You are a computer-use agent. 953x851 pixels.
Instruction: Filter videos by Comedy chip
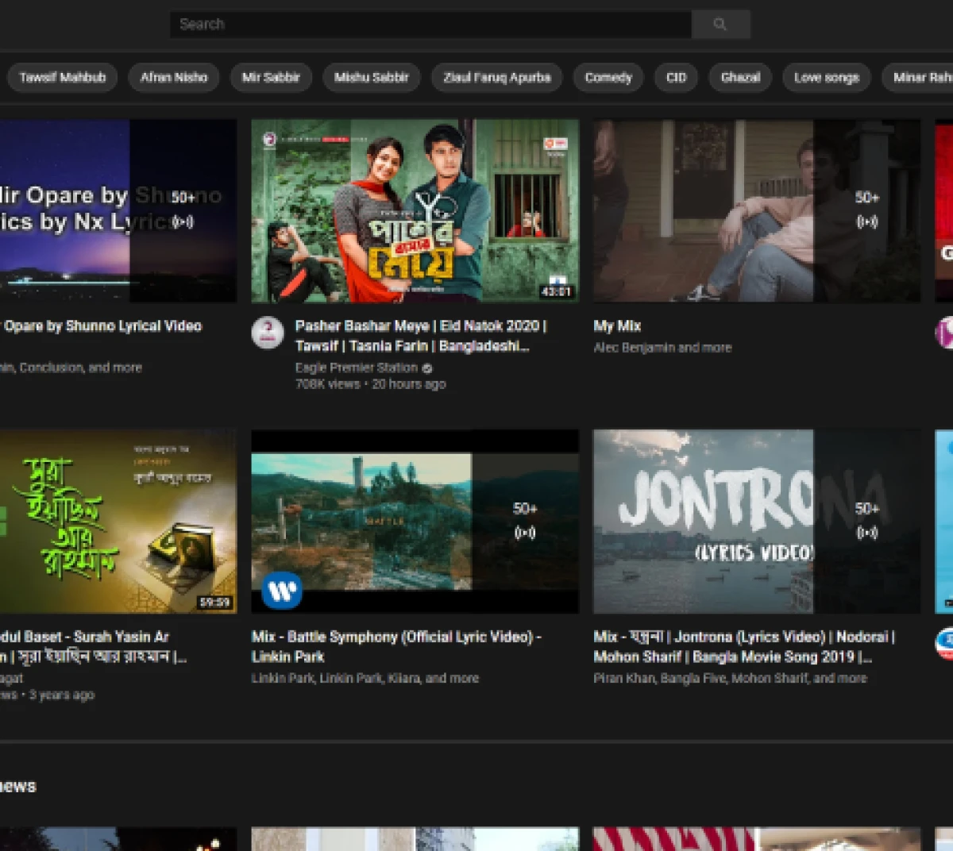608,78
